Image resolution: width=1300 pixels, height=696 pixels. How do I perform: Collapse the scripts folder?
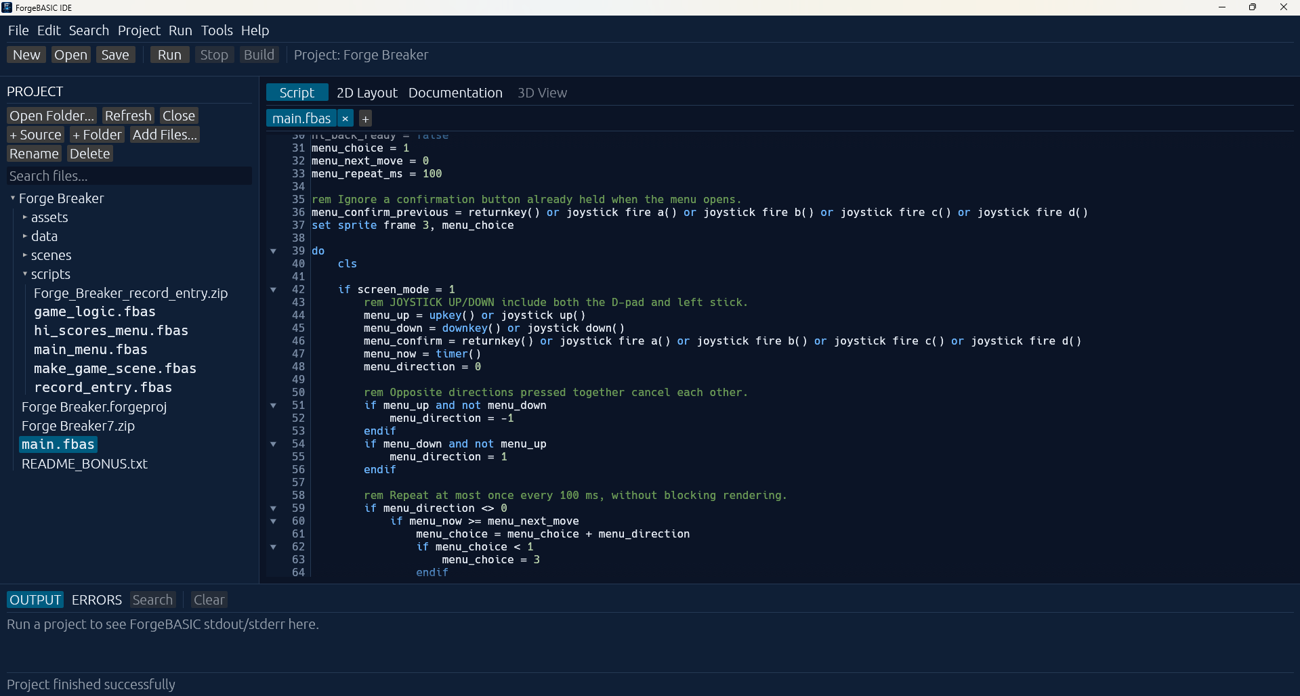(x=24, y=274)
